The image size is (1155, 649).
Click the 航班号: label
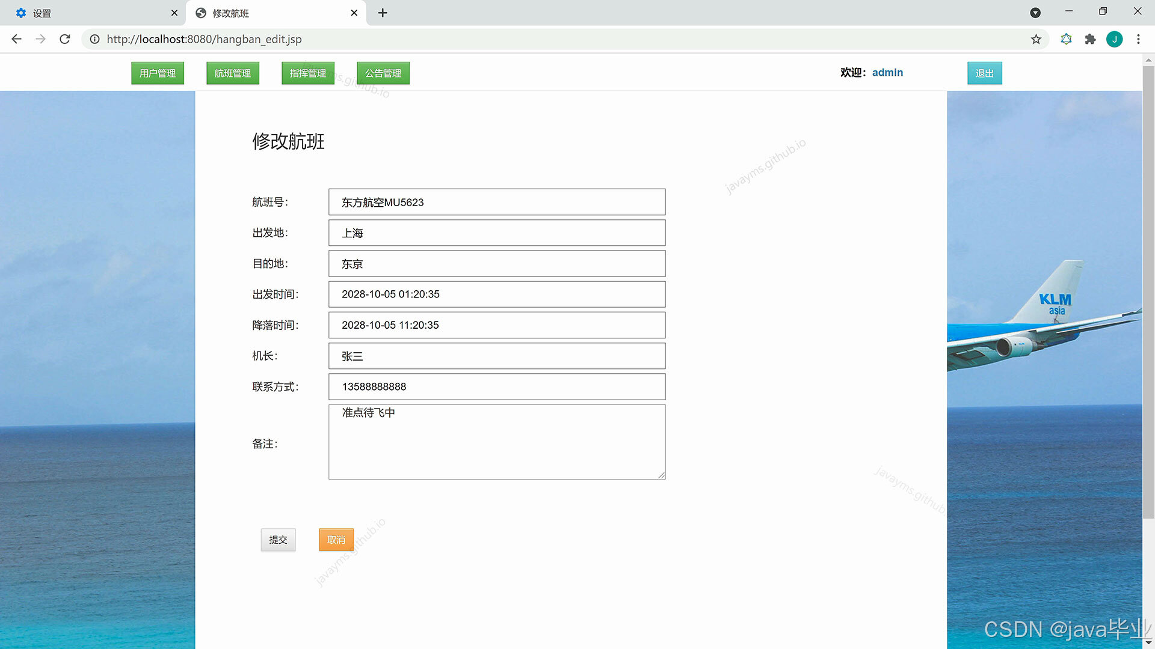click(270, 202)
